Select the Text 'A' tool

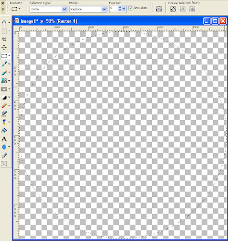(4, 139)
